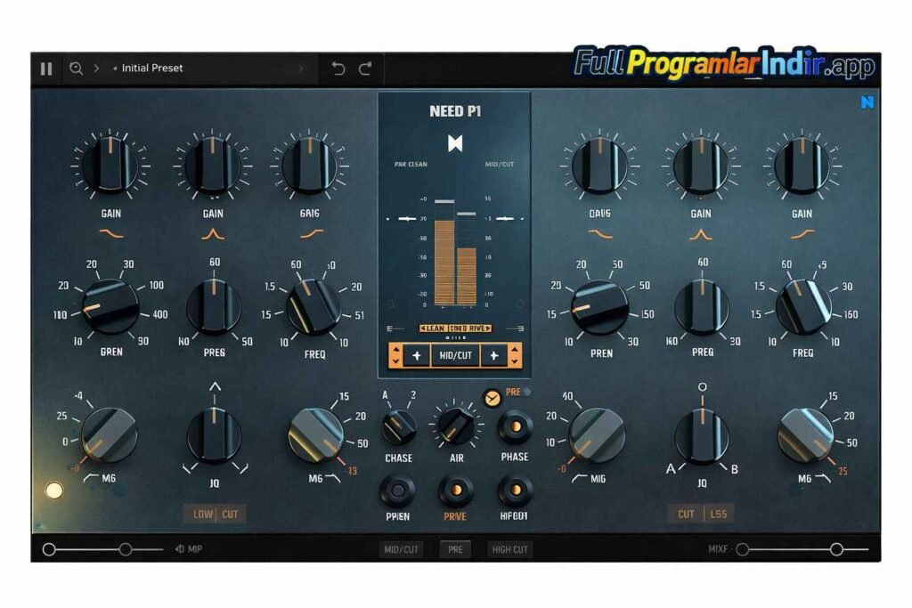The image size is (912, 608).
Task: Select the HIGH CUT tab at the bottom
Action: click(x=509, y=549)
